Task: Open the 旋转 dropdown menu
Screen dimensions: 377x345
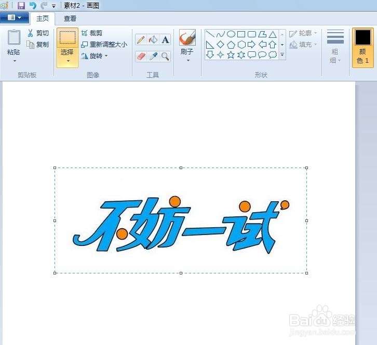Action: (95, 56)
